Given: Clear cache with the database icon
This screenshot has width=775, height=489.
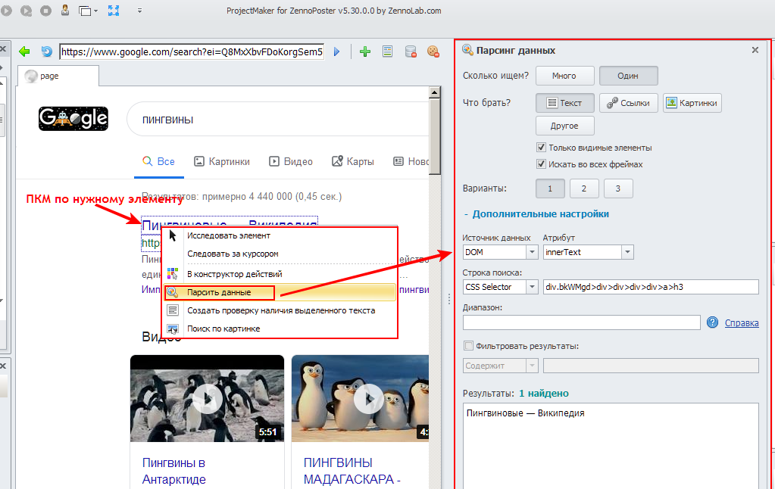Looking at the screenshot, I should point(411,51).
